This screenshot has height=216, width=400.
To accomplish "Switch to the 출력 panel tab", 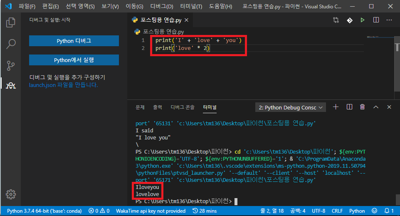I will 158,107.
